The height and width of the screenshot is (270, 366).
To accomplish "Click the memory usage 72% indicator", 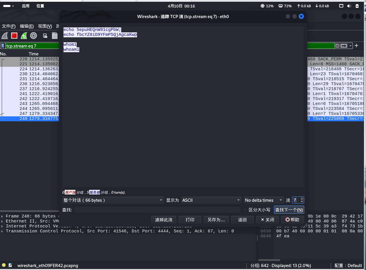I will pos(285,6).
